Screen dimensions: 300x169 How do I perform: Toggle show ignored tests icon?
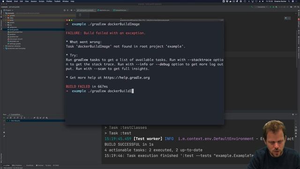click(x=11, y=118)
